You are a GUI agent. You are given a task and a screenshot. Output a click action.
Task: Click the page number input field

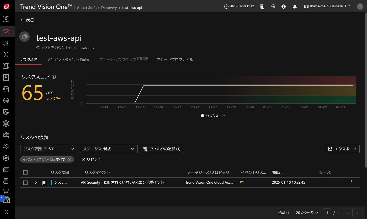[x=327, y=213]
